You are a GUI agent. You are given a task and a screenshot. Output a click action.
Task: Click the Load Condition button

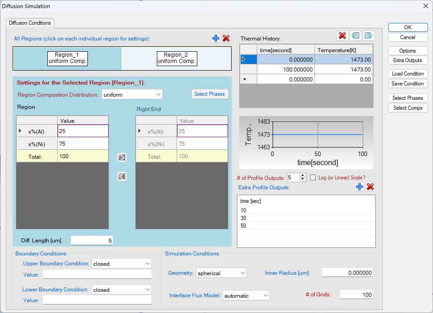click(408, 74)
